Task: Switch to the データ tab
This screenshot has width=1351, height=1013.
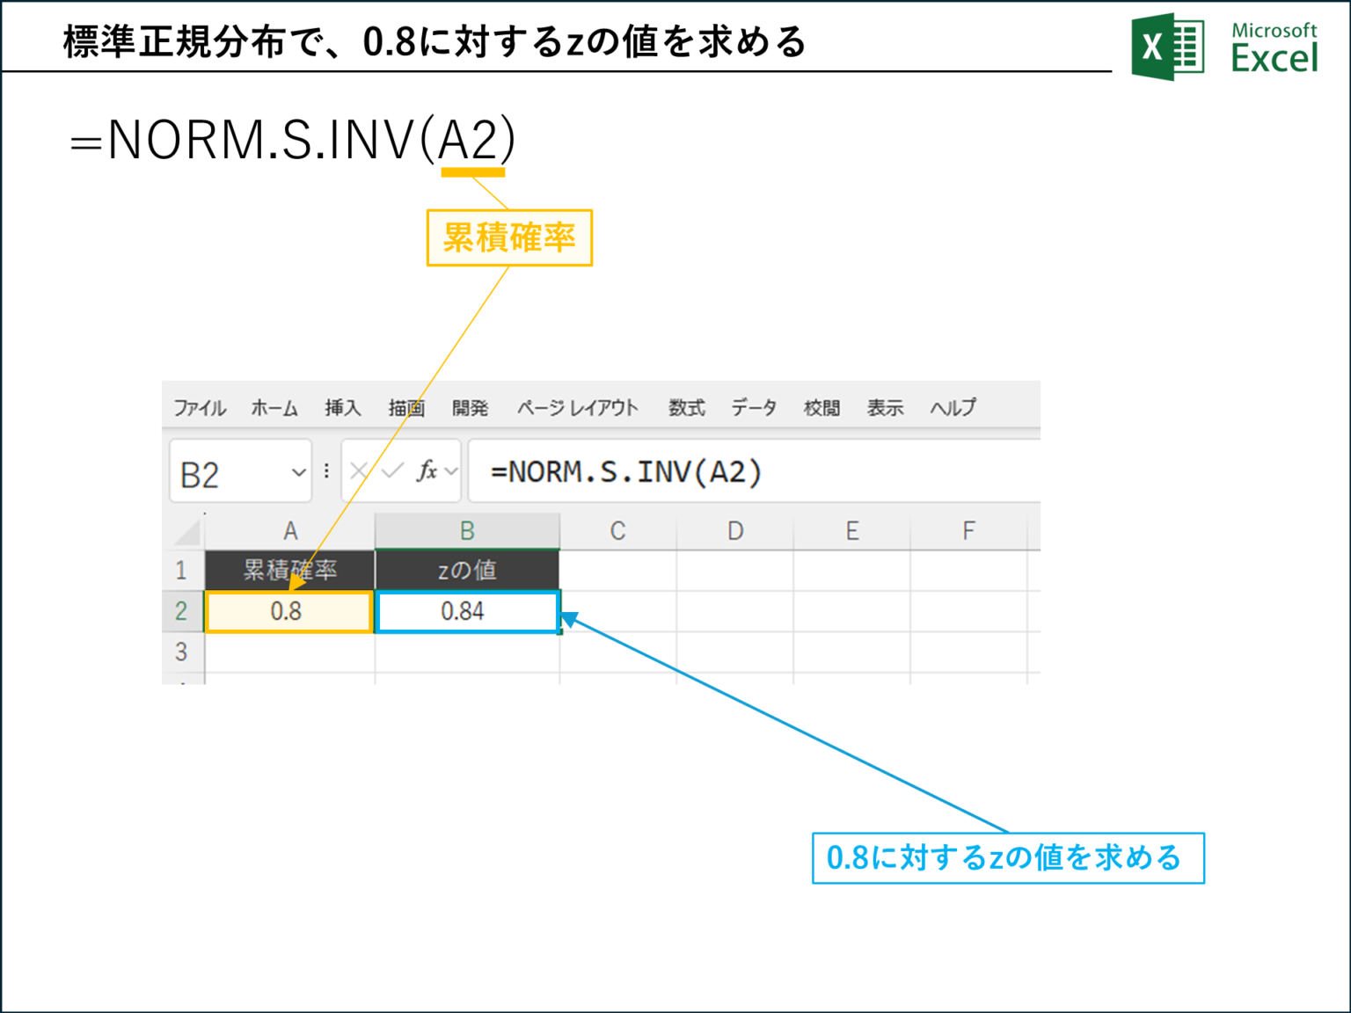Action: tap(754, 407)
